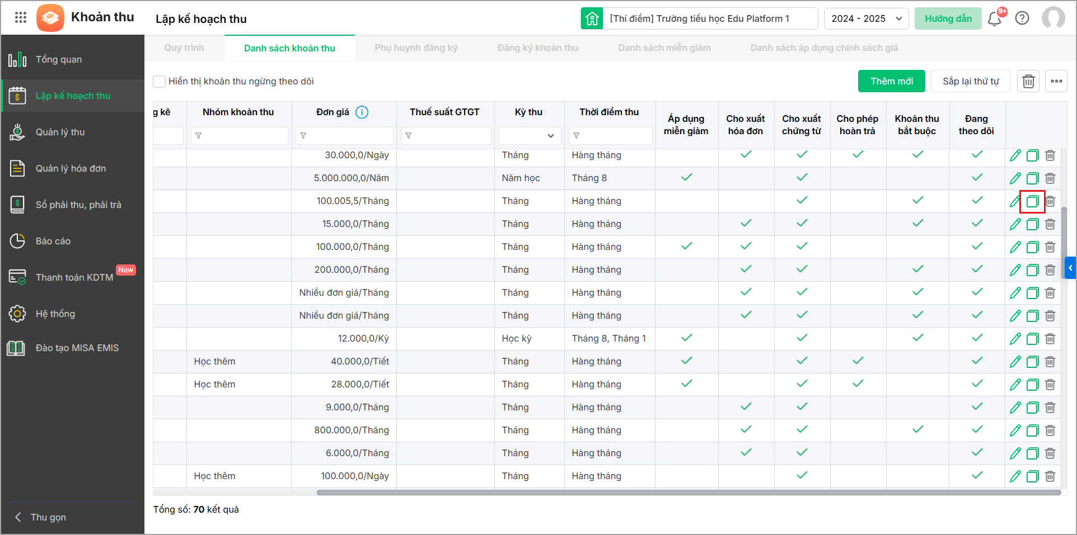Open Quản lý hóa đơn in sidebar
This screenshot has width=1077, height=535.
coord(71,168)
